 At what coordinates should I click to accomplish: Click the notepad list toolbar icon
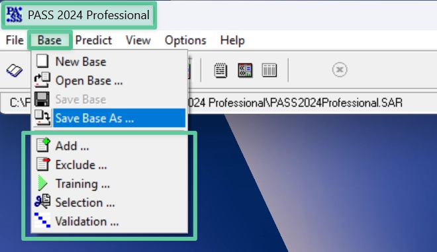tap(220, 70)
